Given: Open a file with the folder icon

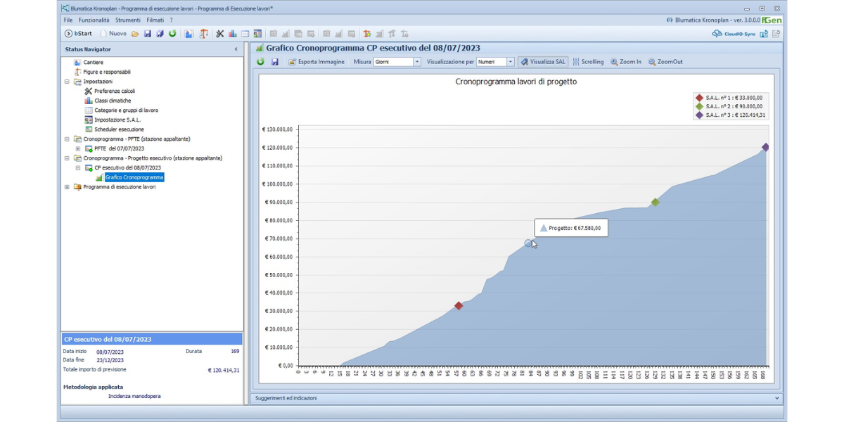Looking at the screenshot, I should pyautogui.click(x=135, y=34).
